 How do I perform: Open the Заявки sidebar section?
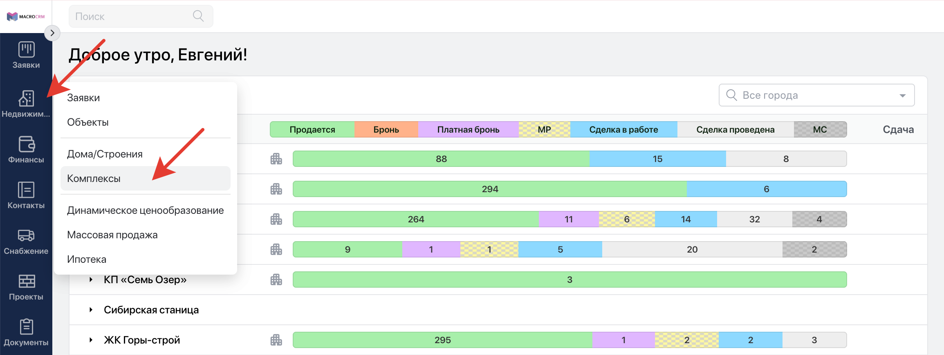click(x=26, y=55)
